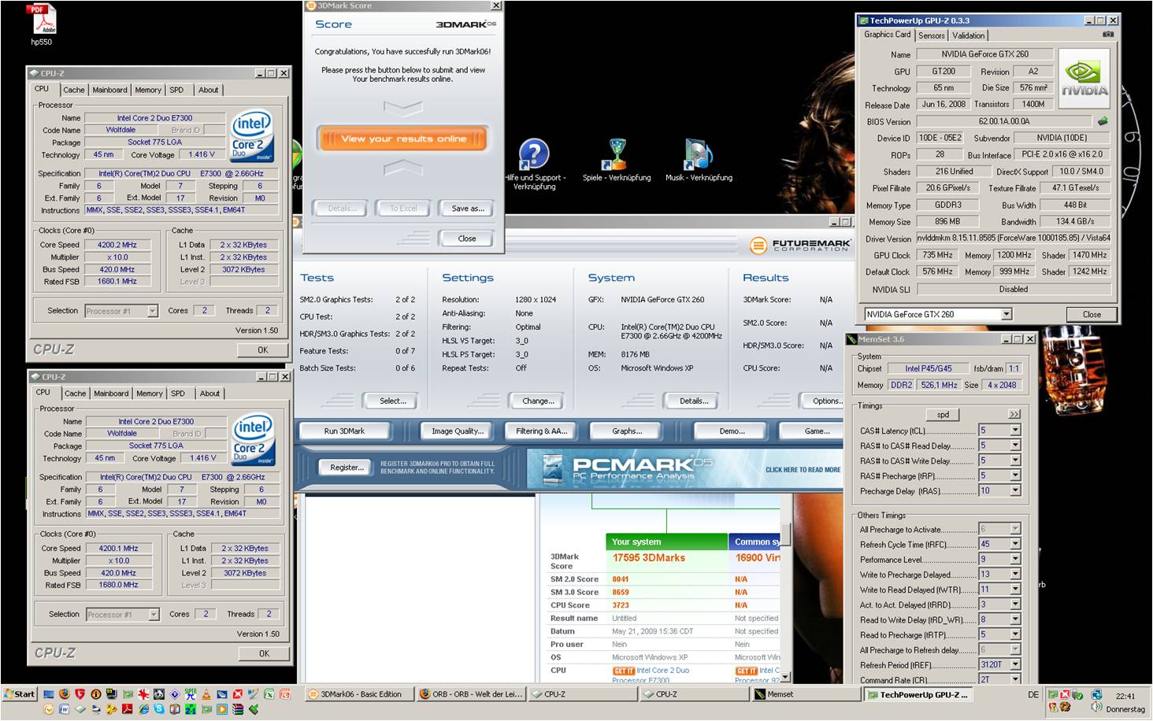
Task: Launch Skype icon in quick launch
Action: (x=158, y=709)
